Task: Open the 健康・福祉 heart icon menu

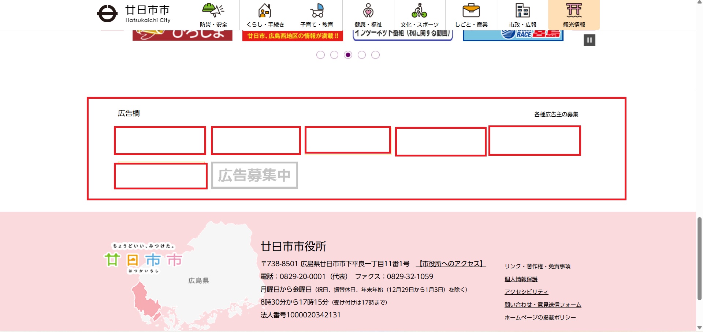Action: coord(368,15)
